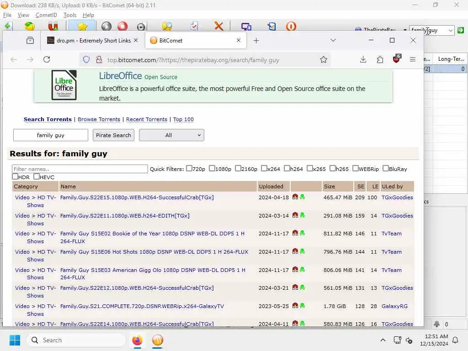Click the uBlock Origin extension icon
This screenshot has height=351, width=468.
click(x=396, y=59)
